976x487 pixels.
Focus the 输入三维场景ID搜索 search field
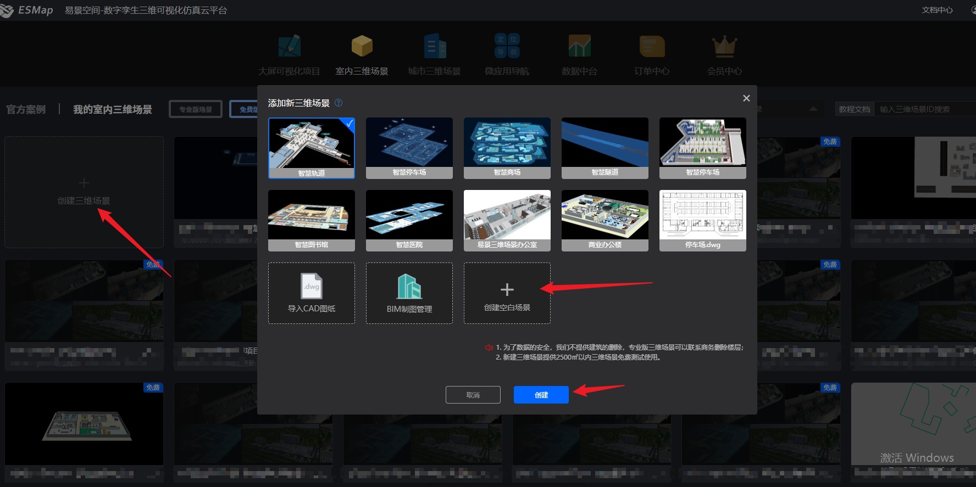[925, 109]
